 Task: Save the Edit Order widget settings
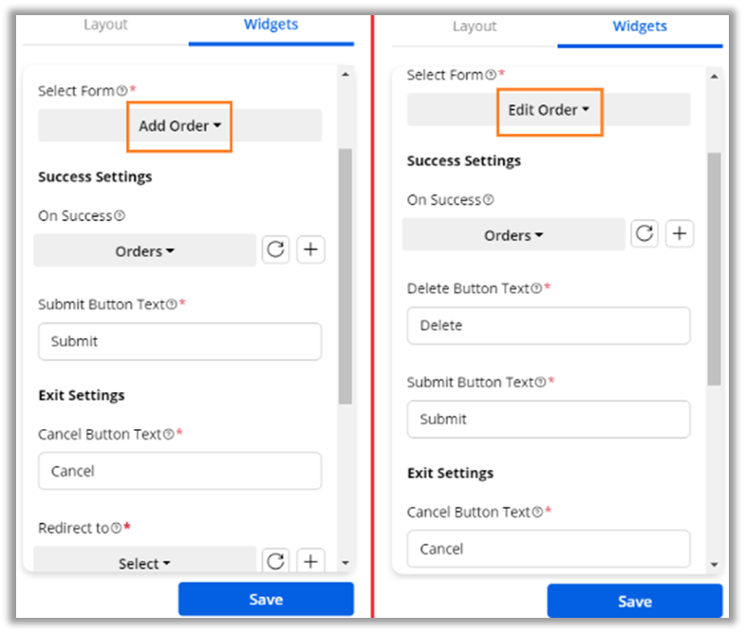coord(635,601)
